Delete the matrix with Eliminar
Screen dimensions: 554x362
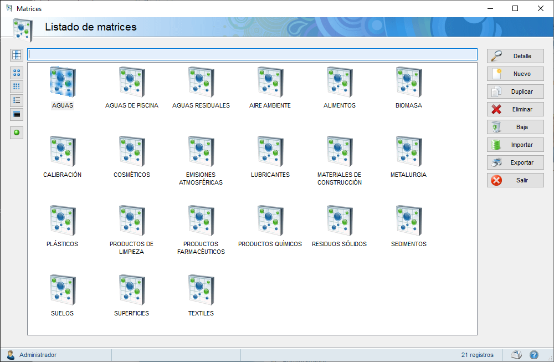click(515, 109)
